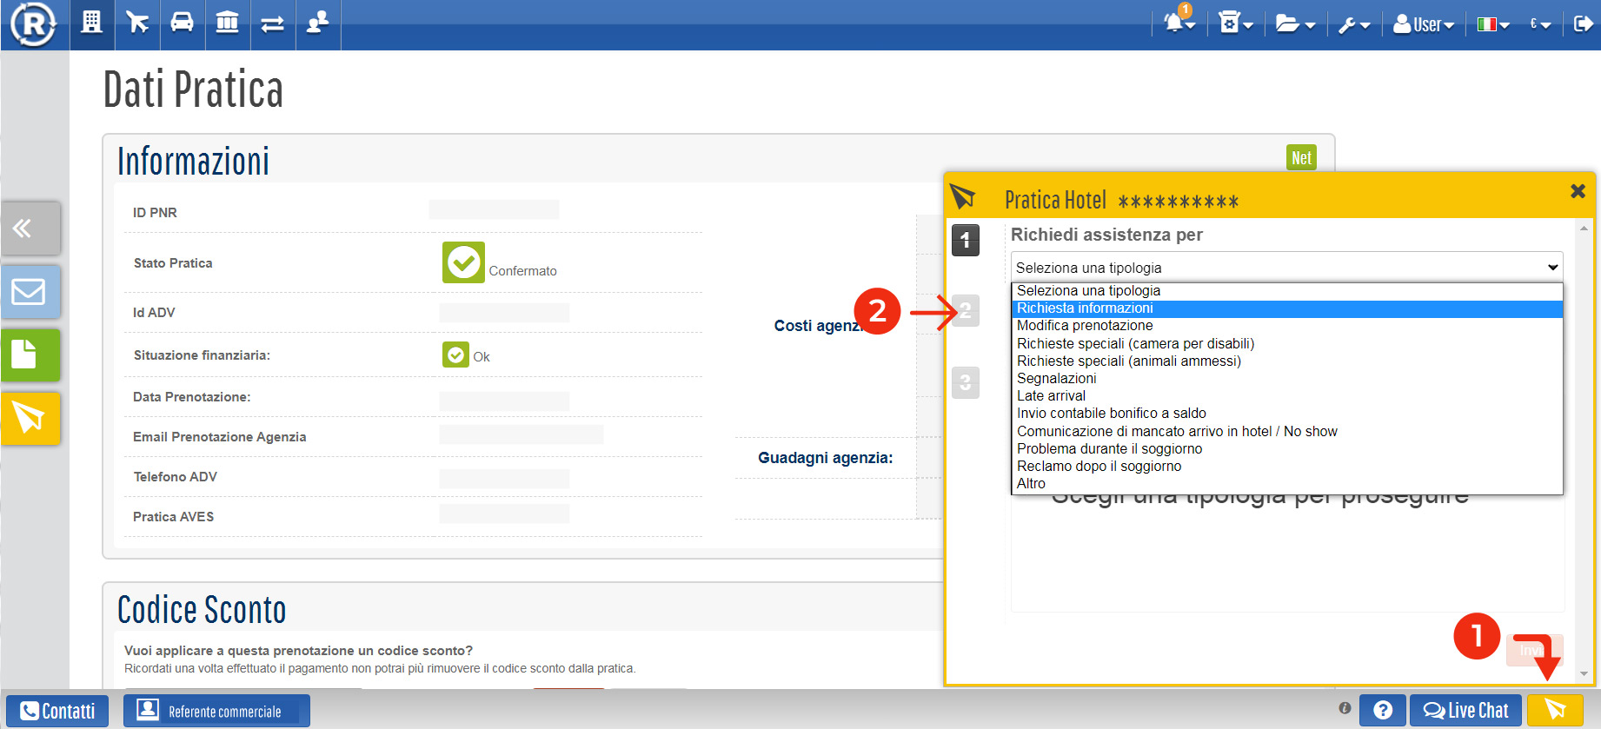The width and height of the screenshot is (1601, 729).
Task: Click the Contatti button
Action: pos(57,711)
